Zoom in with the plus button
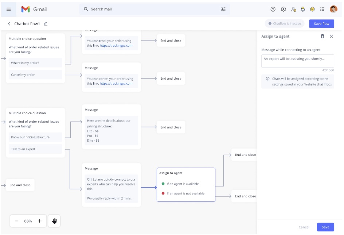The image size is (344, 235). (x=40, y=221)
